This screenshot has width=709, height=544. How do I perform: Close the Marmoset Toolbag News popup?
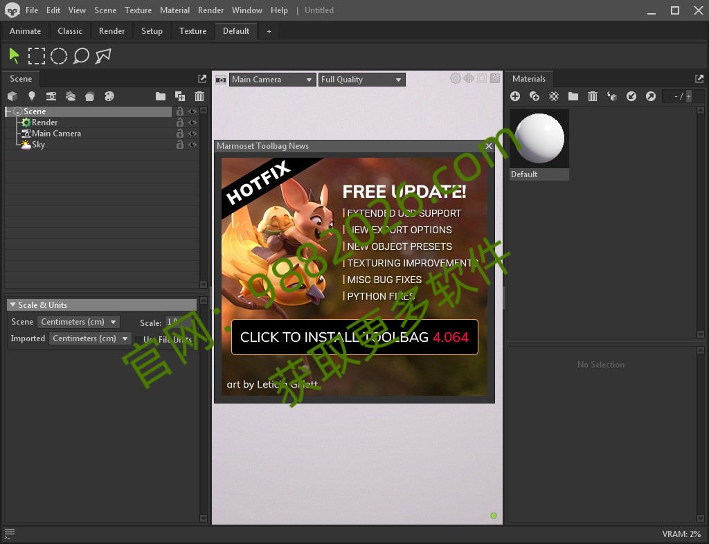tap(489, 146)
